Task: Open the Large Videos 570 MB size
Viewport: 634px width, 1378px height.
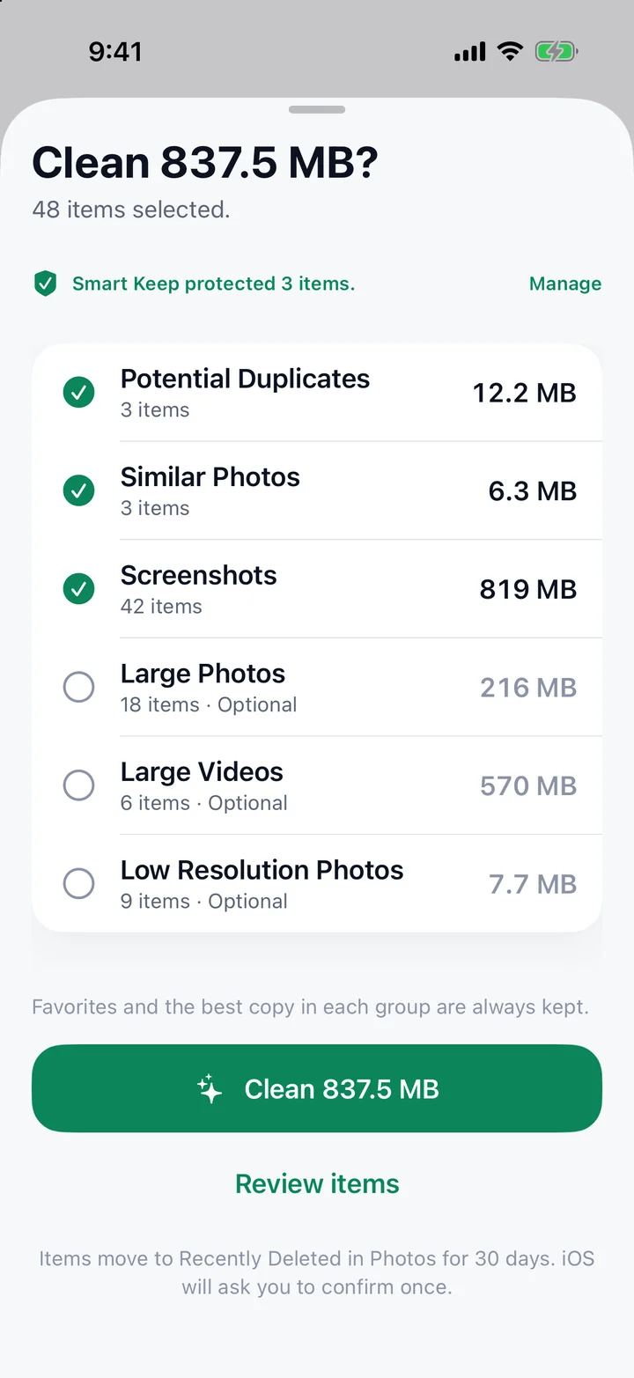Action: (528, 785)
